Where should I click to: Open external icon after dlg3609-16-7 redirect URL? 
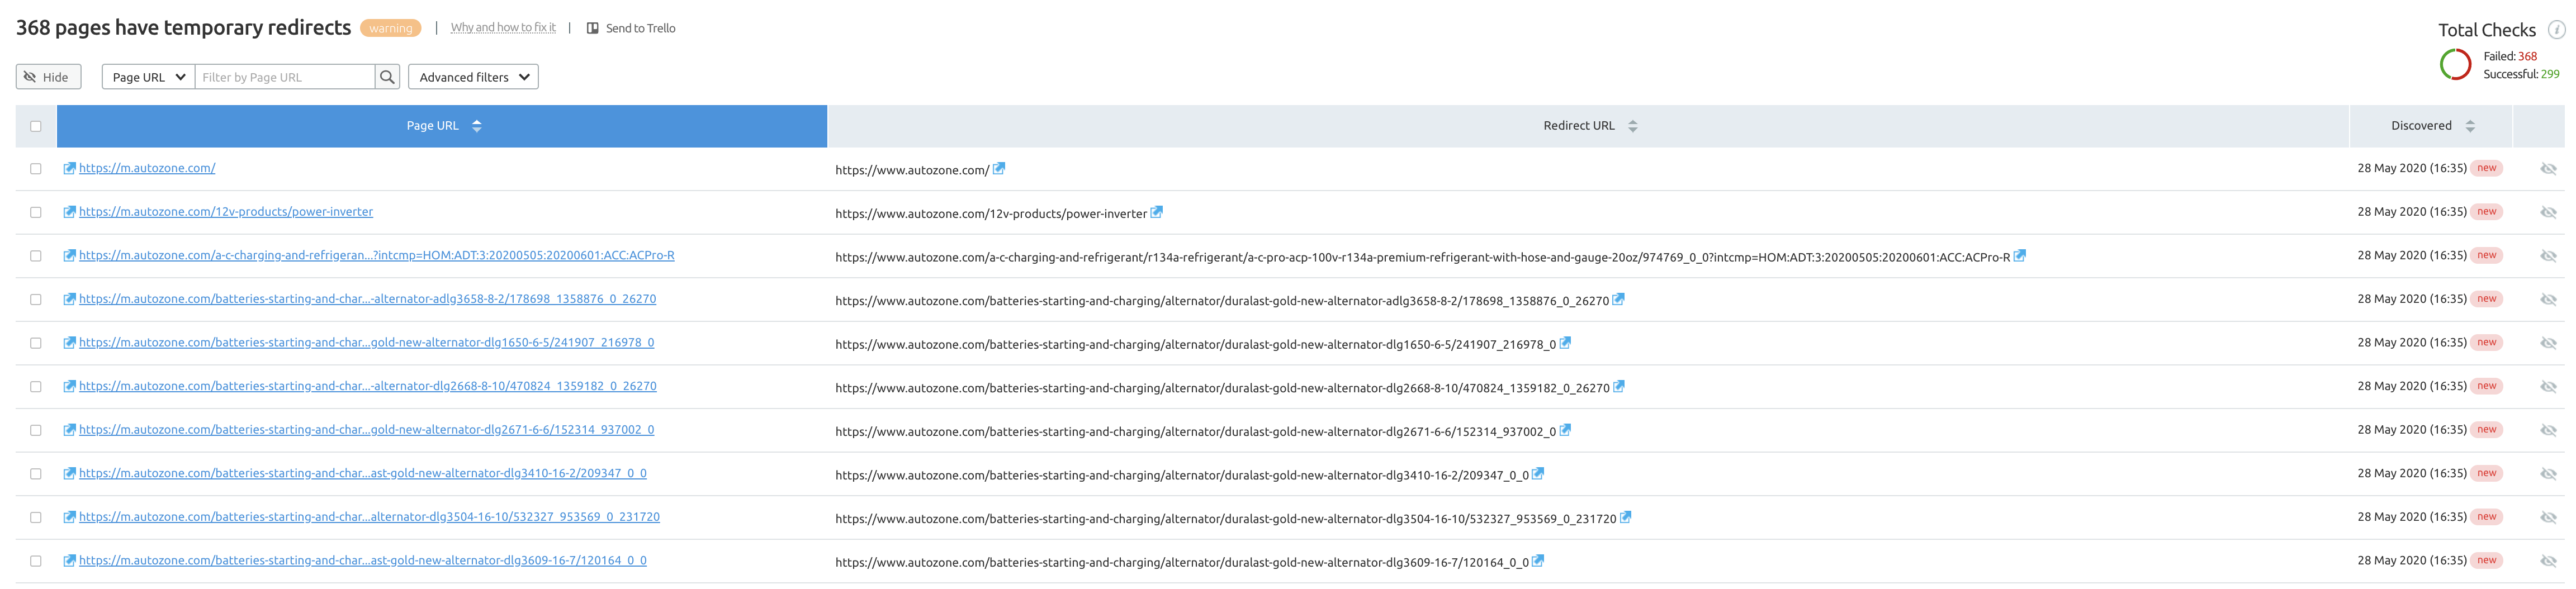click(1539, 561)
